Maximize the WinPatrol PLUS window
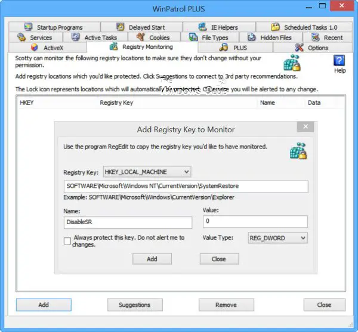Image resolution: width=358 pixels, height=332 pixels. 322,6
